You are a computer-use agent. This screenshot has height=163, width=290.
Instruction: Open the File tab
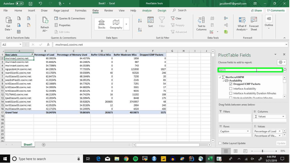pos(6,11)
